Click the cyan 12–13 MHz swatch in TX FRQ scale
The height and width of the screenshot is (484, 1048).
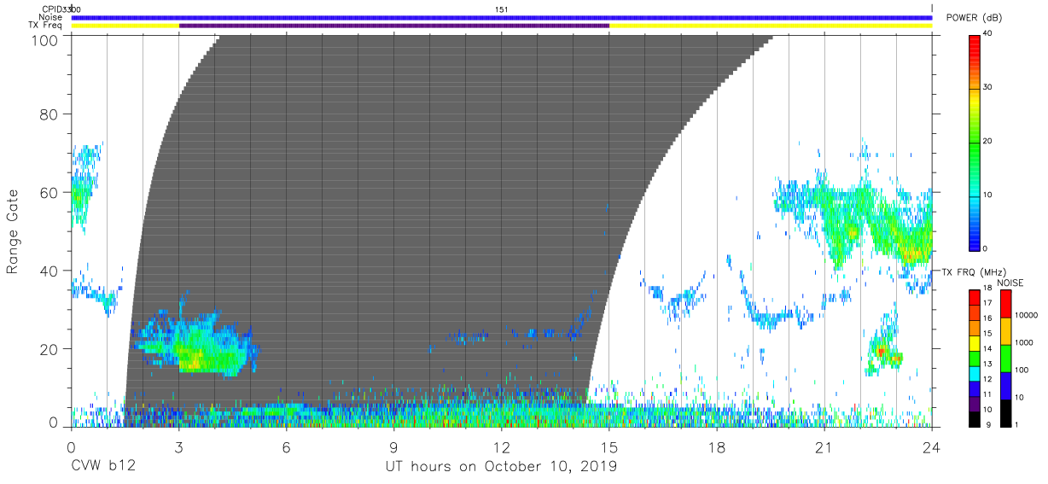(x=975, y=373)
